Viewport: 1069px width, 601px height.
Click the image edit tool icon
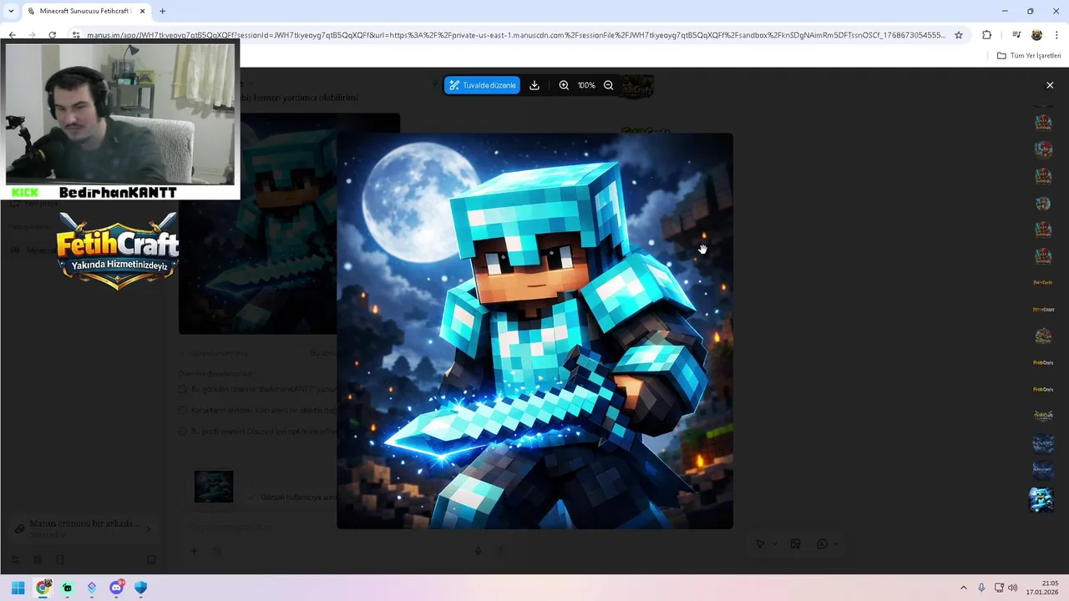795,544
